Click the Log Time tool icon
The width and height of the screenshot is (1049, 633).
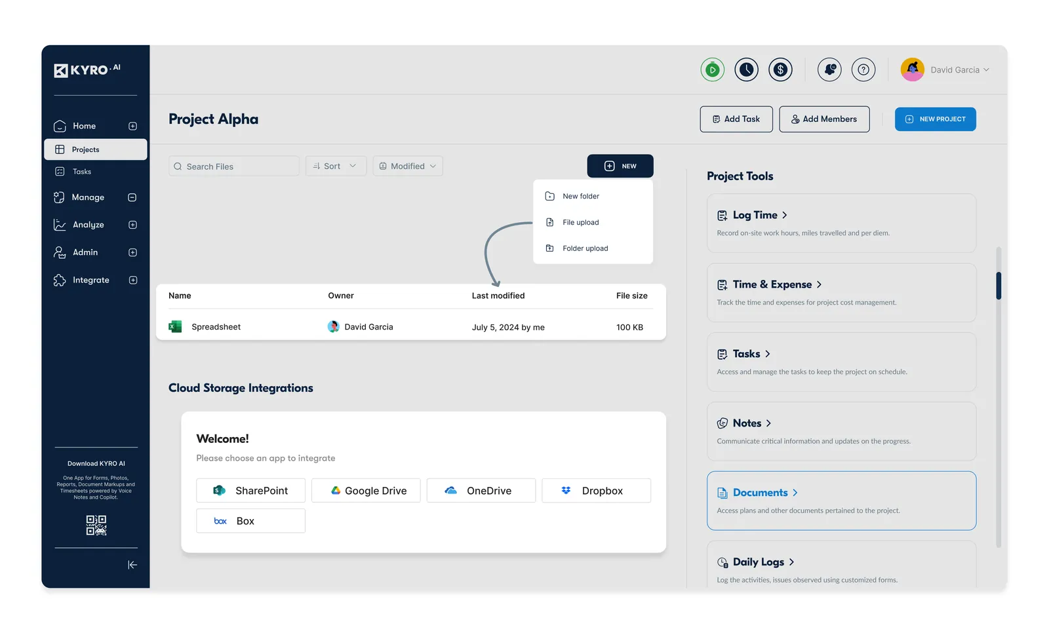(x=722, y=216)
